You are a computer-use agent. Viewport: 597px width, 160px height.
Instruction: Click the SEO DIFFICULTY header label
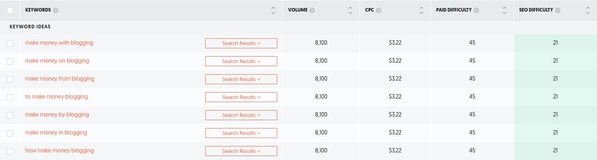pyautogui.click(x=536, y=10)
